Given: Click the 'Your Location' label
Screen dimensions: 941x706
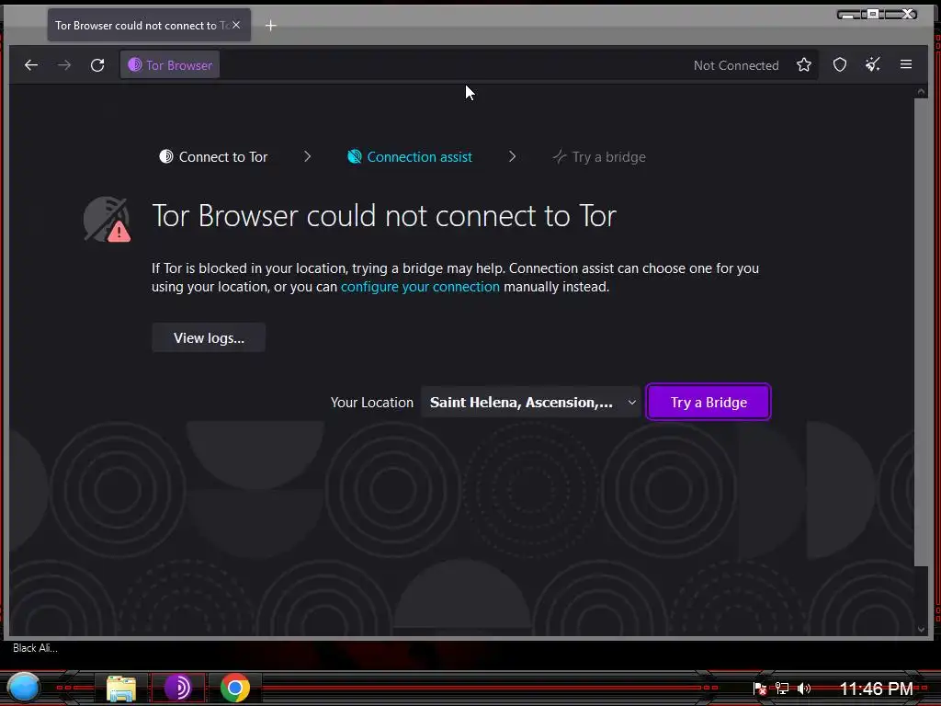Looking at the screenshot, I should point(372,403).
